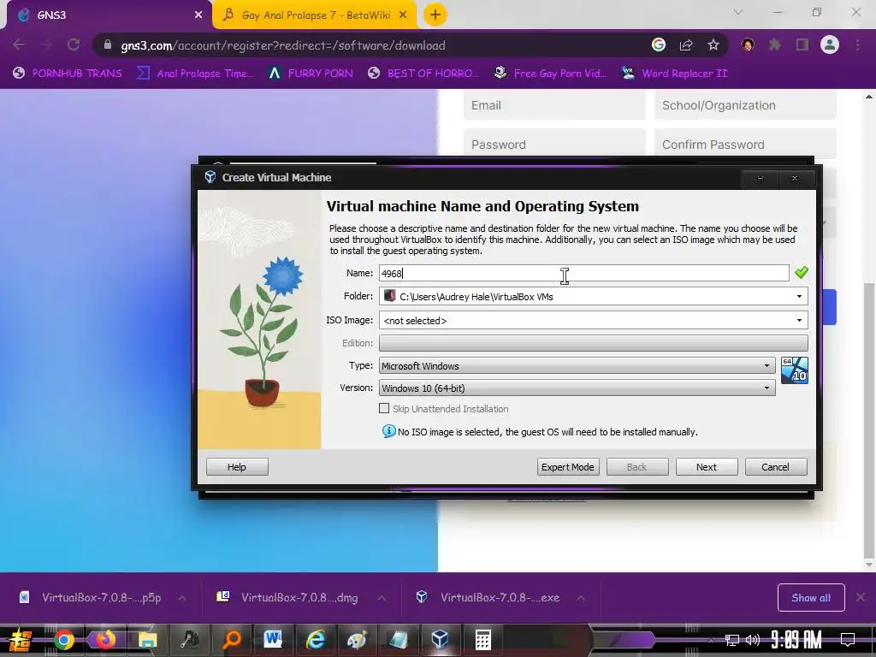Open the volume control in system tray
This screenshot has width=876, height=657.
[x=753, y=640]
